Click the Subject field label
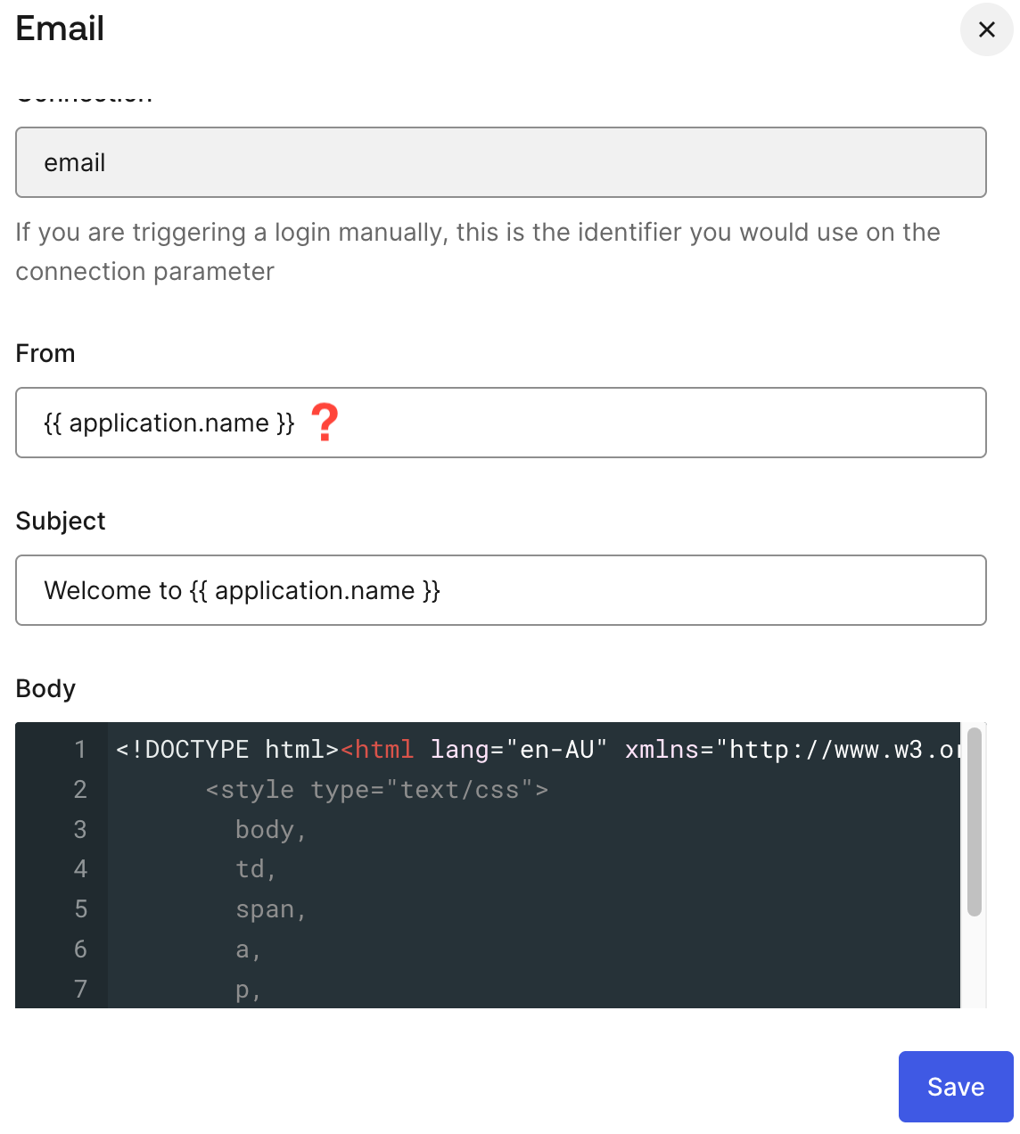 click(61, 522)
